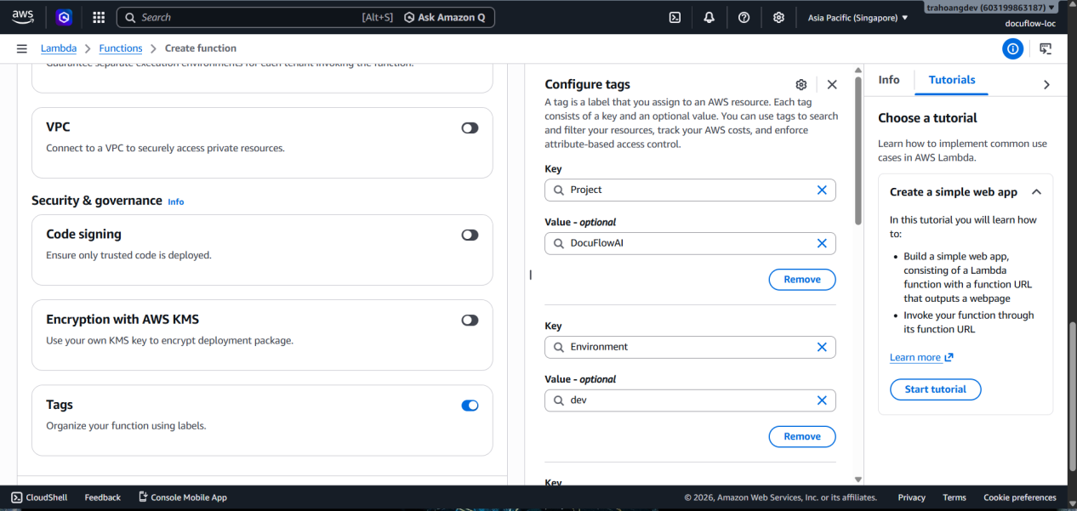Collapse the help panel with right chevron
Image resolution: width=1077 pixels, height=511 pixels.
pos(1046,84)
